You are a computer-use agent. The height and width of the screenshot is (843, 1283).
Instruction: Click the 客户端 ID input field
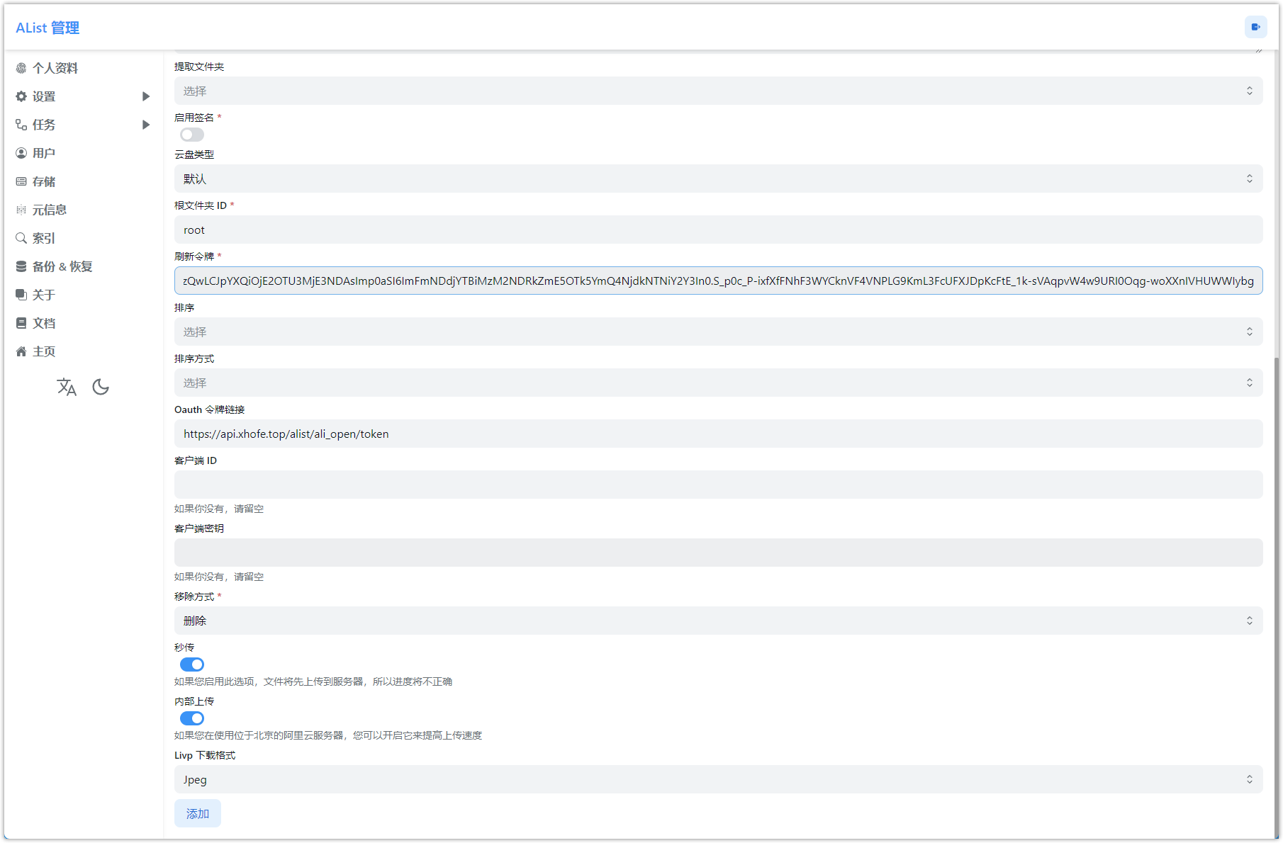point(718,485)
